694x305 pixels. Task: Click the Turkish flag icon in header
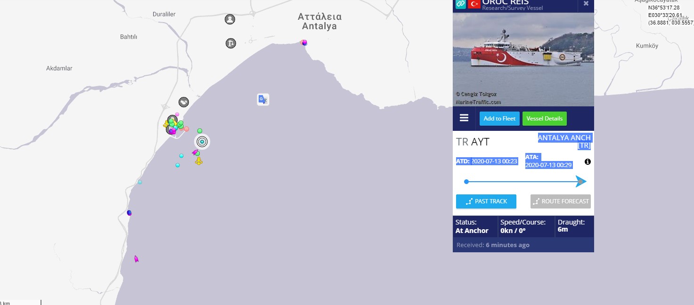pyautogui.click(x=474, y=4)
